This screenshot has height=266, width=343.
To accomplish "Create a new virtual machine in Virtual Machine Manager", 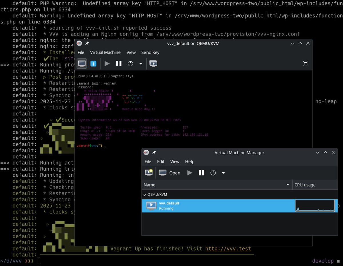I will 149,173.
